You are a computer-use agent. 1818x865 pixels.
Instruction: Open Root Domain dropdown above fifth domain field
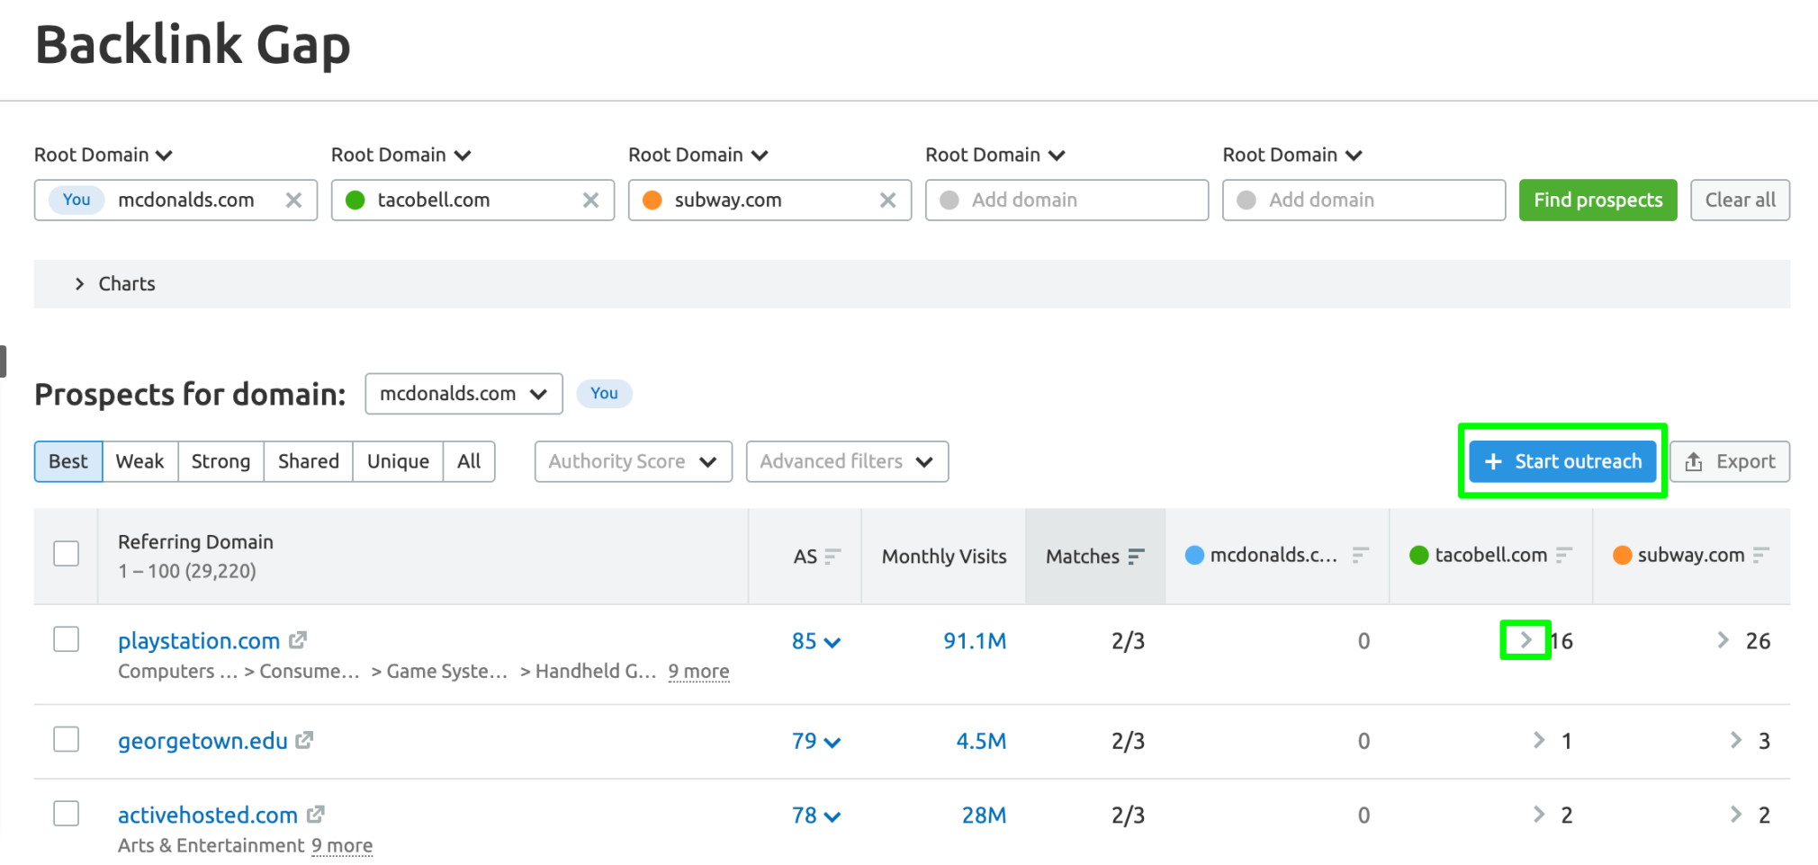tap(1291, 155)
